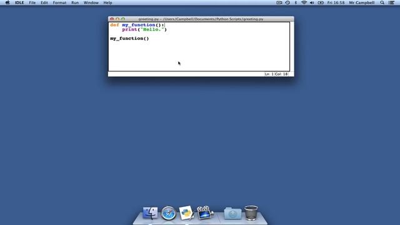Click the screen recording status icon
Image resolution: width=400 pixels, height=225 pixels.
[x=279, y=2]
